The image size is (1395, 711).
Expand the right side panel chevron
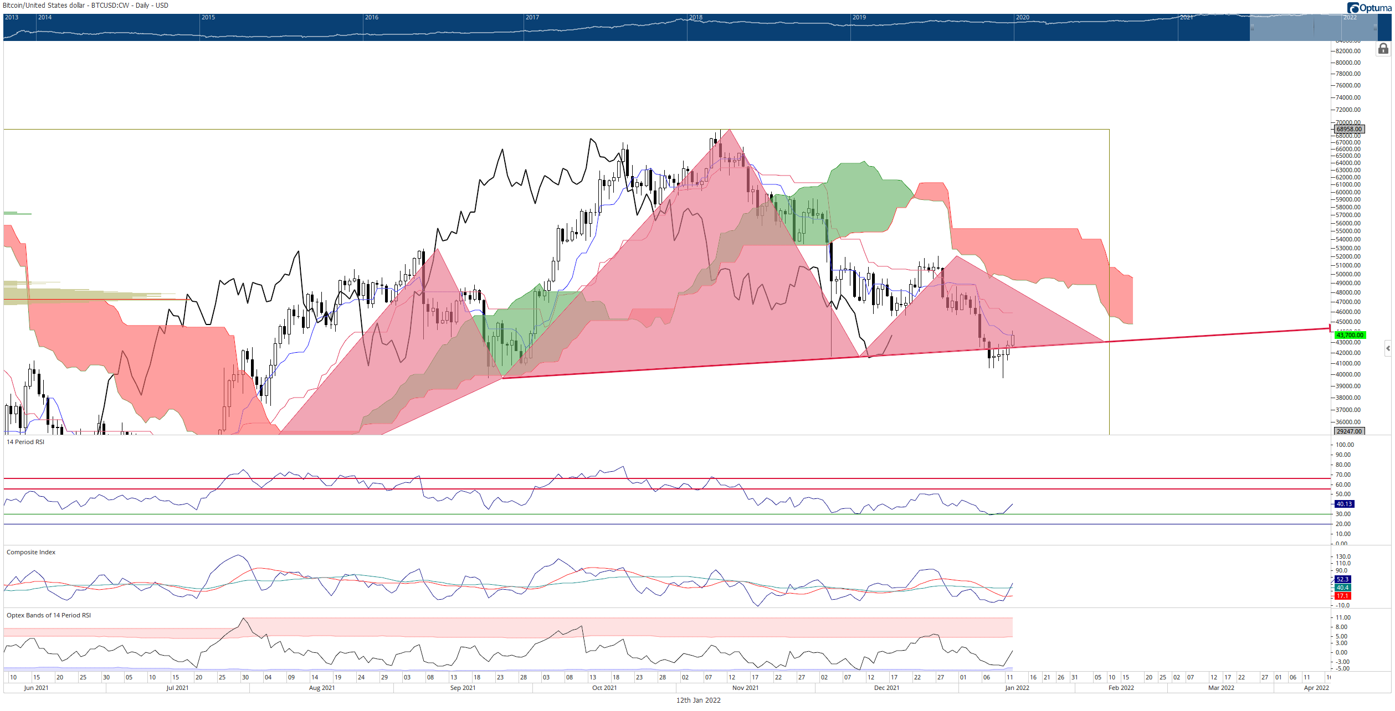pos(1388,348)
